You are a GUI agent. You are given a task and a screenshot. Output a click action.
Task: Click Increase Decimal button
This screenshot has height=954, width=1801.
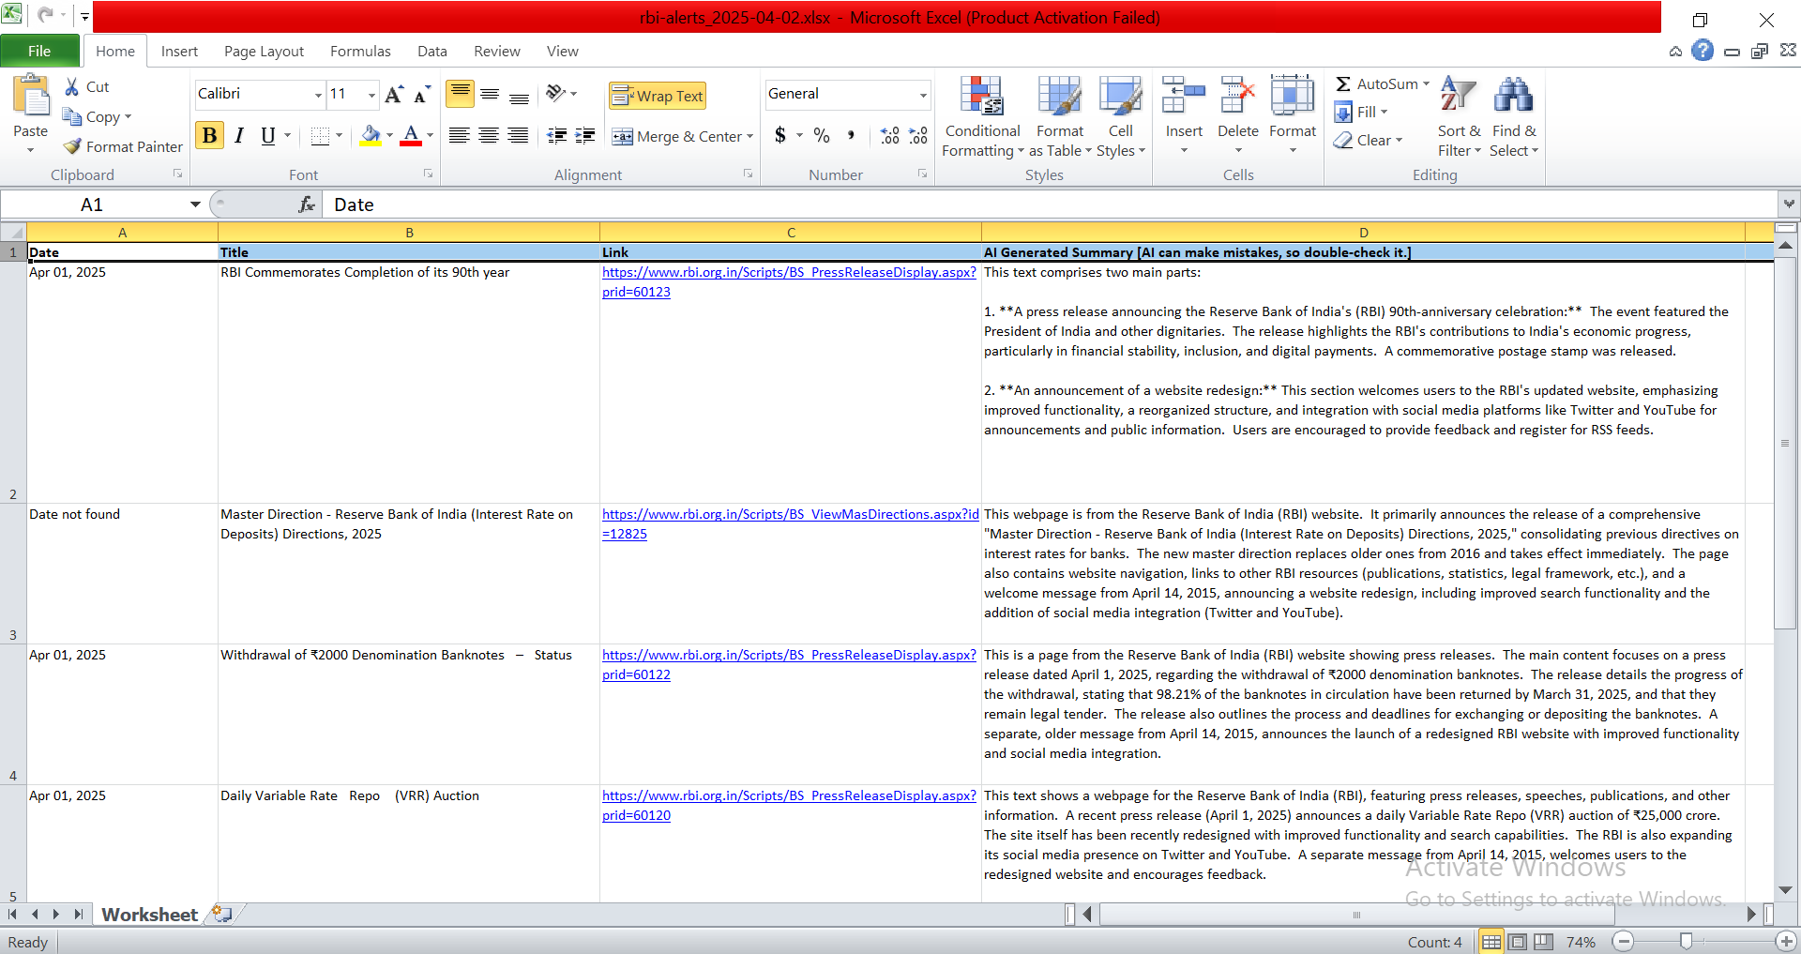889,136
